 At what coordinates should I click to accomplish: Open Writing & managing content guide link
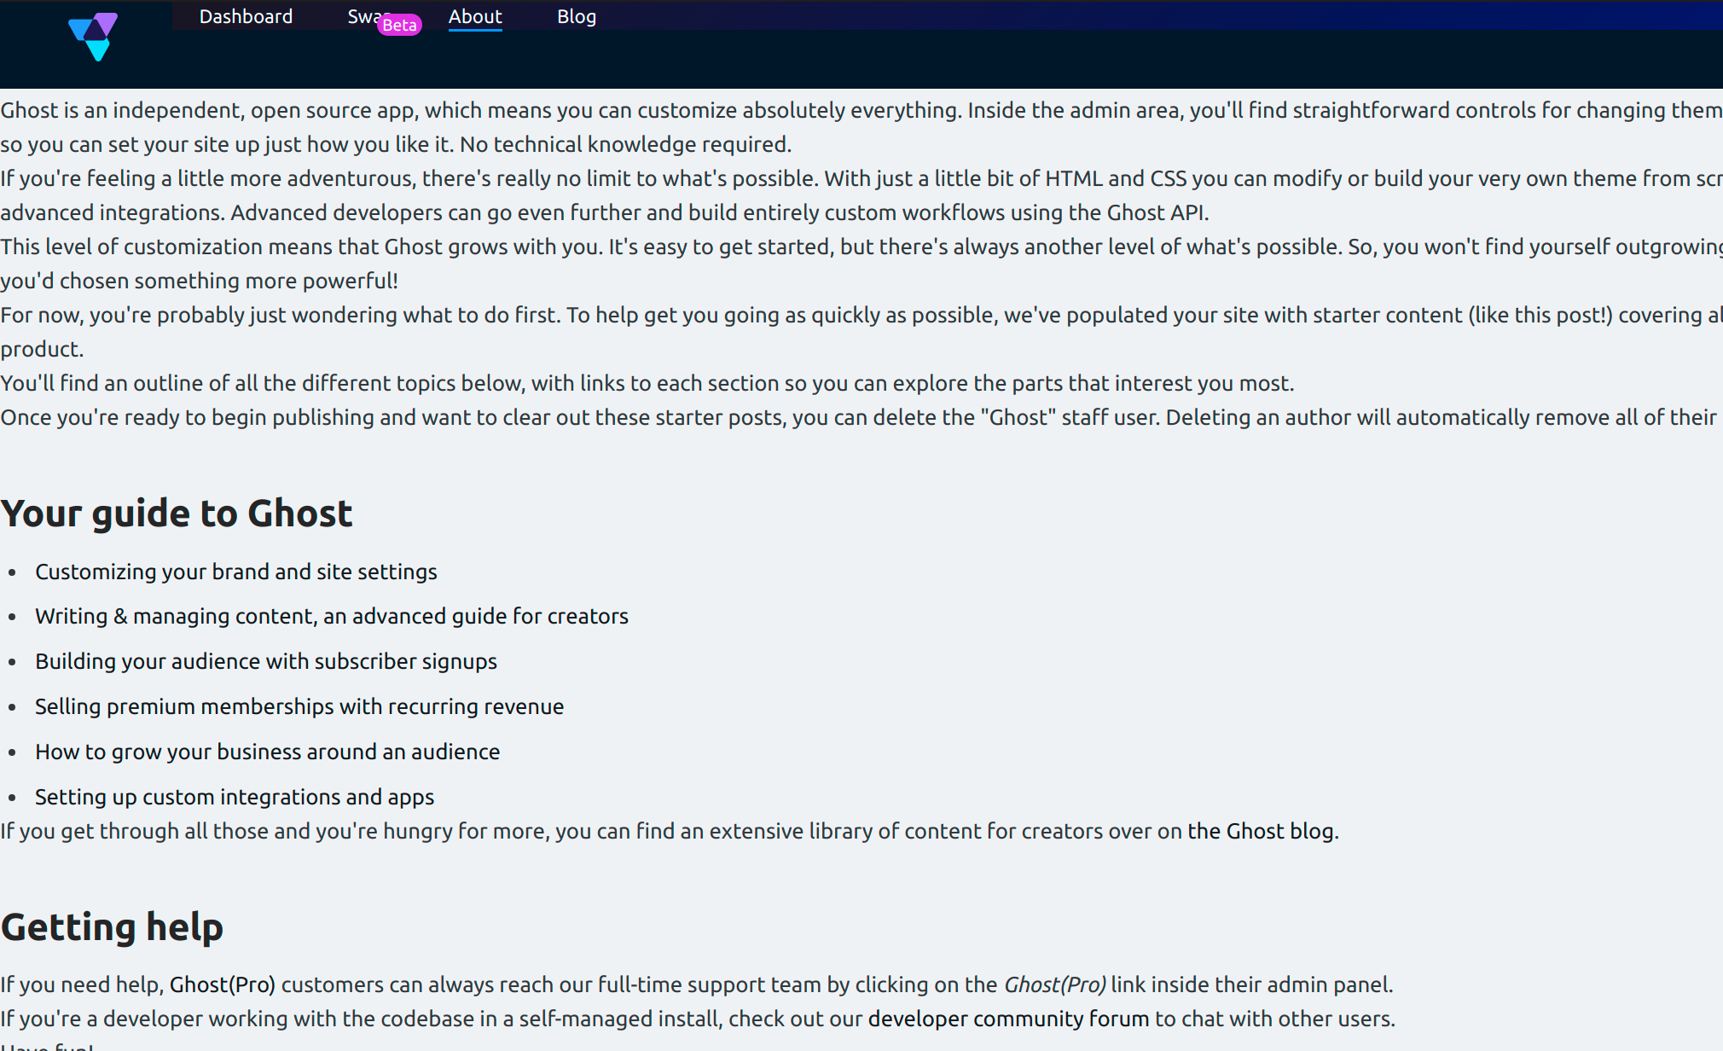(332, 616)
